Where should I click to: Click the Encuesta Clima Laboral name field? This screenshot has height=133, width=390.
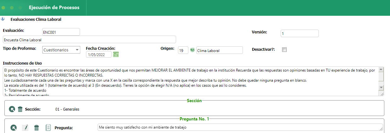89,40
